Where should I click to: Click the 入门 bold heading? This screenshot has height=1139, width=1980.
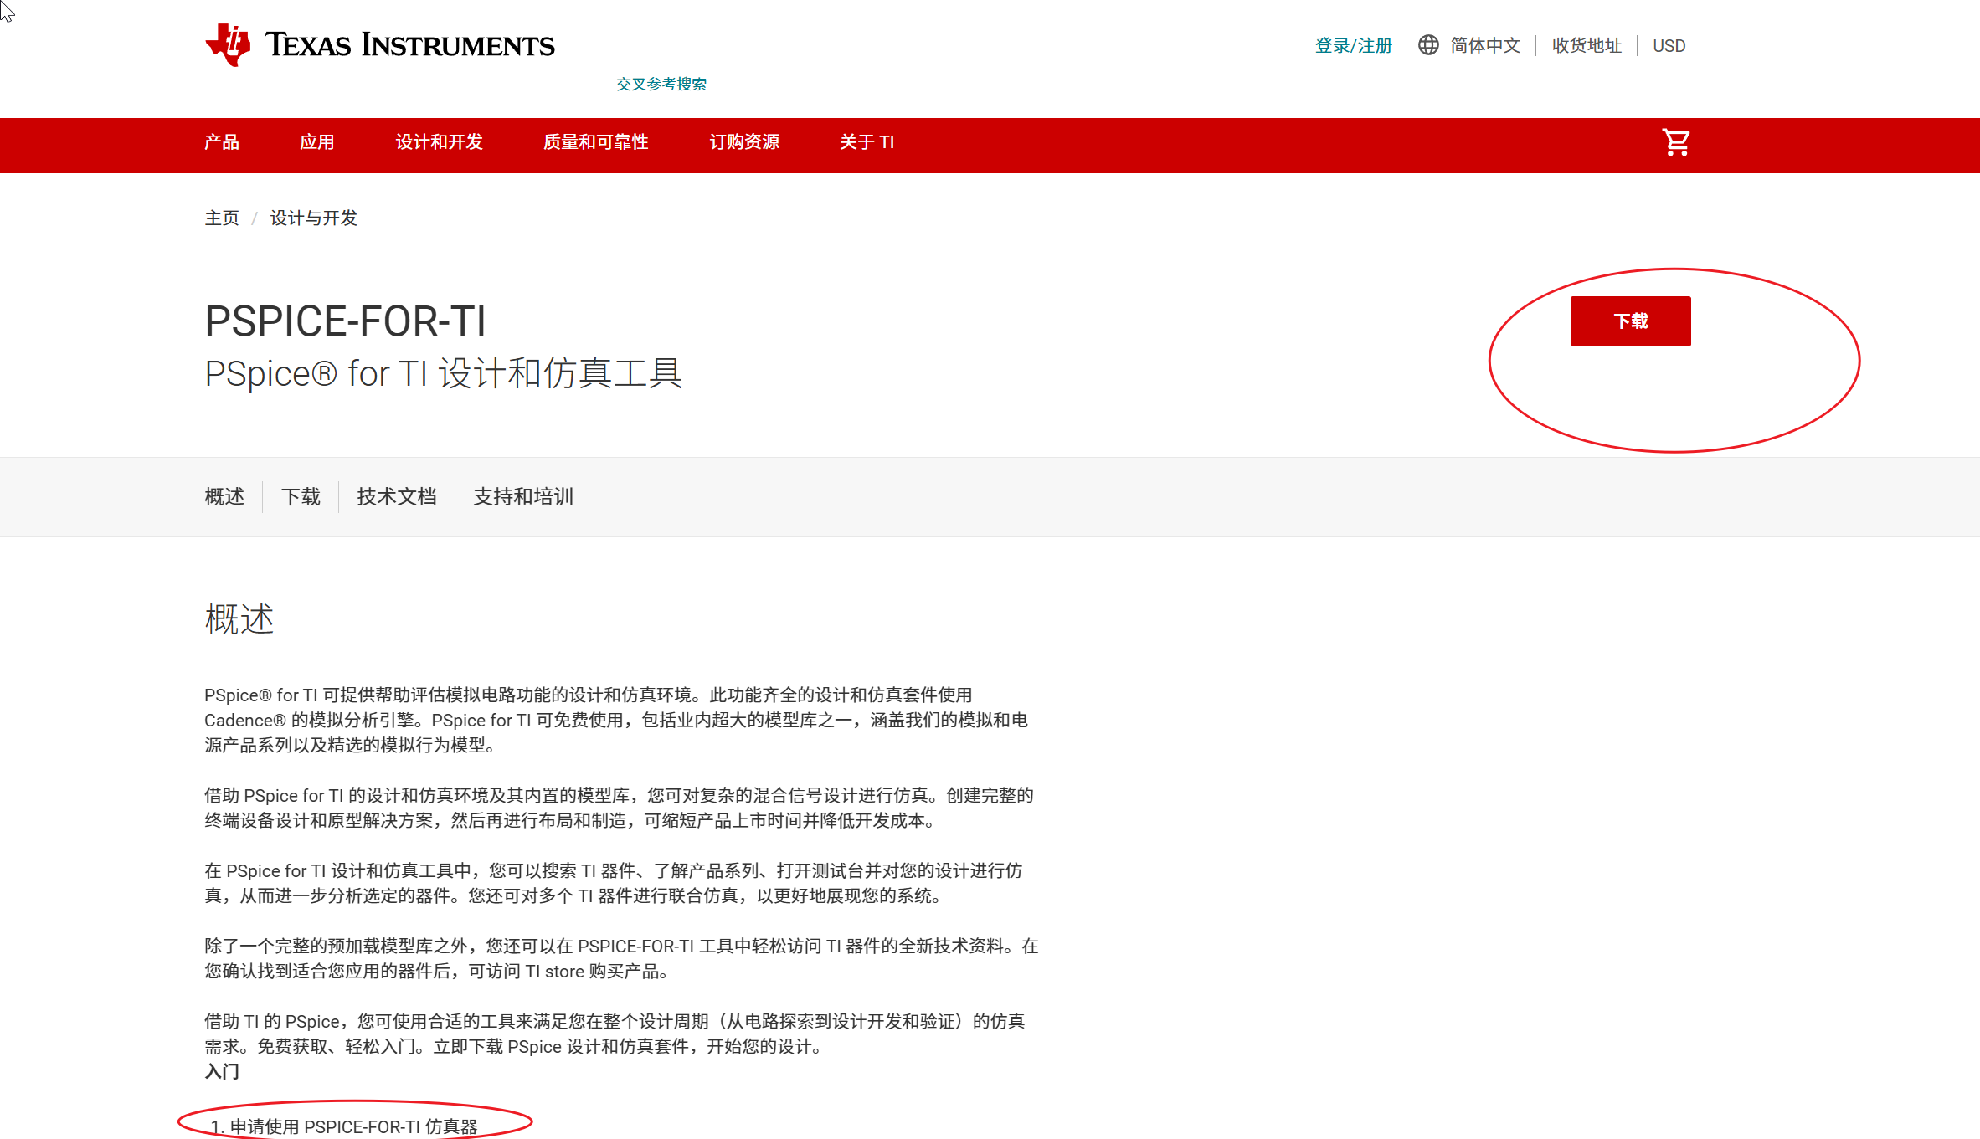[222, 1071]
